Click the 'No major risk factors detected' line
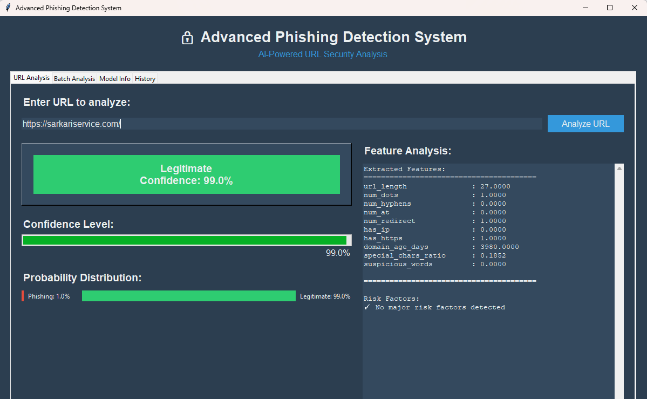The width and height of the screenshot is (647, 399). tap(434, 307)
